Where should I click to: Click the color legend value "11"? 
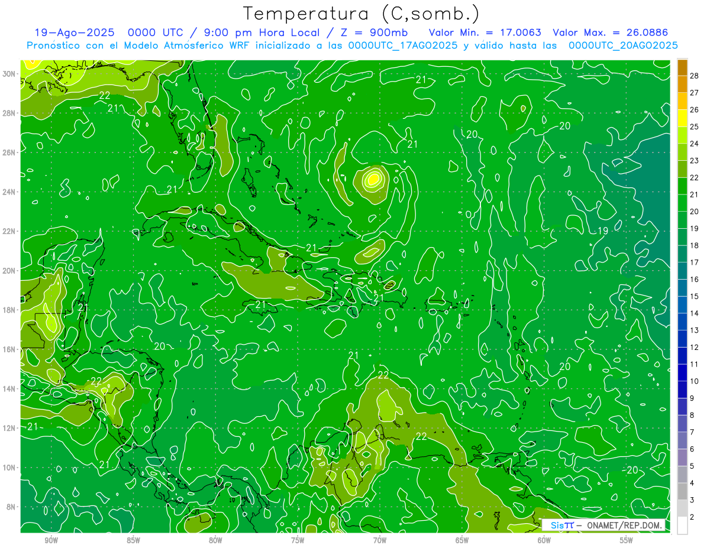pos(695,365)
